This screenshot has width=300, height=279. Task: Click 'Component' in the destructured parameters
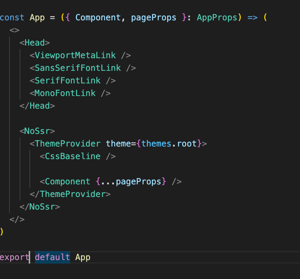(98, 18)
